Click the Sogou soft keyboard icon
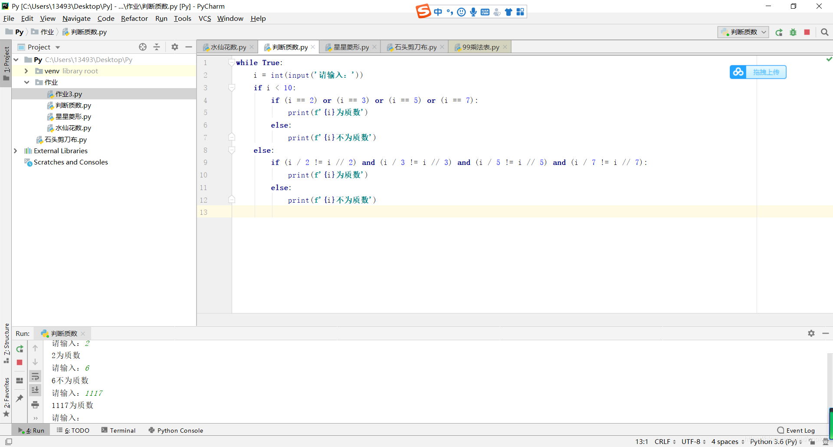The image size is (833, 447). 485,12
